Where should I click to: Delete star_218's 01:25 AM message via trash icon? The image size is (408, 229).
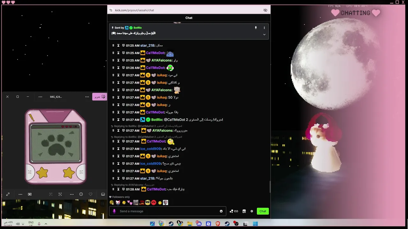click(113, 45)
